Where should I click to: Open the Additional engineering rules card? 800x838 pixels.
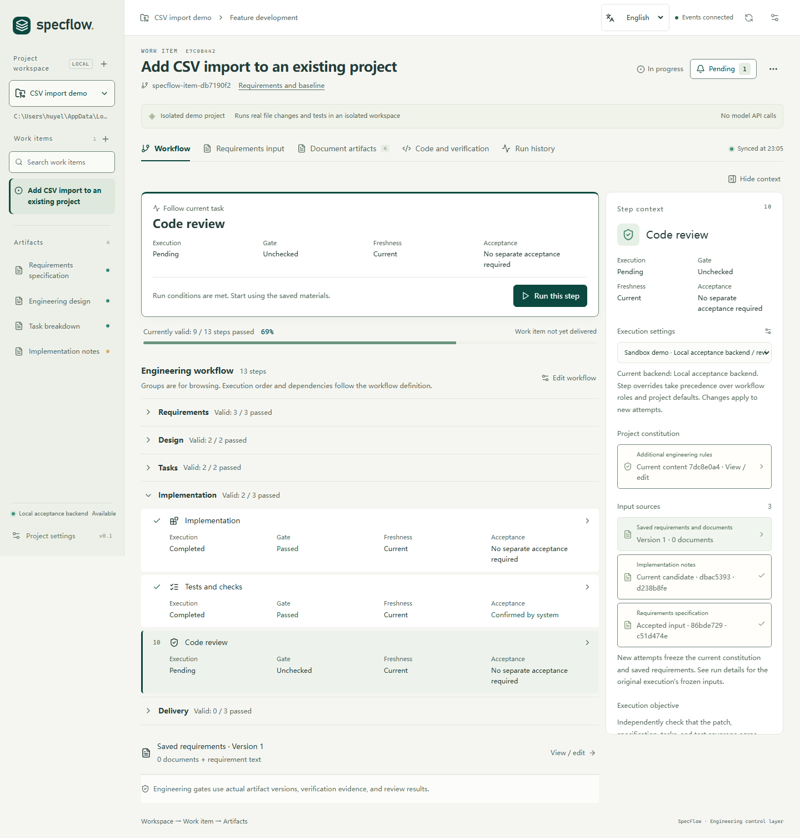694,467
